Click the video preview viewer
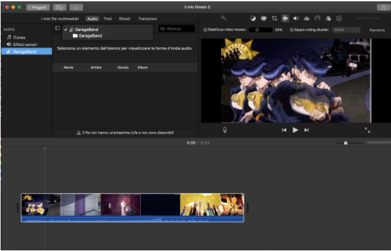 [296, 81]
